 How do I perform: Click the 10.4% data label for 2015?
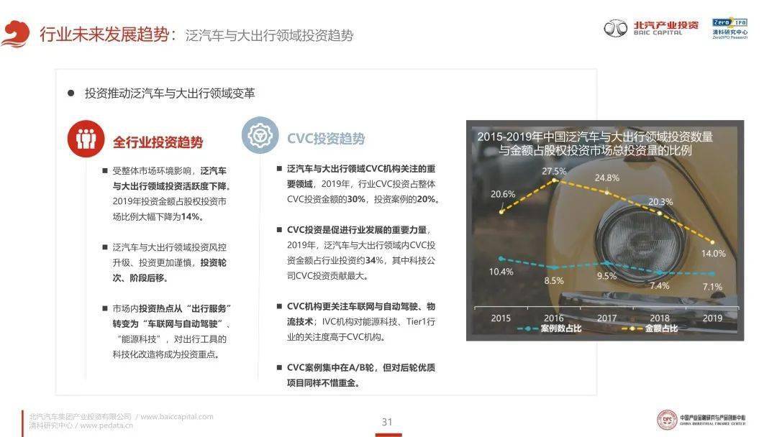[500, 271]
